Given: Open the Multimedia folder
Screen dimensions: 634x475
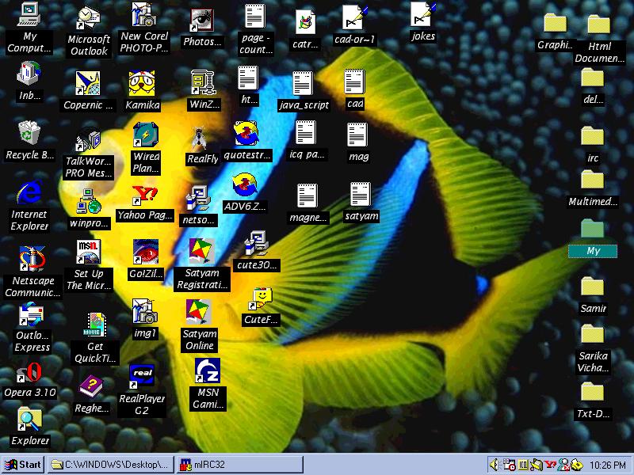Looking at the screenshot, I should (x=592, y=180).
